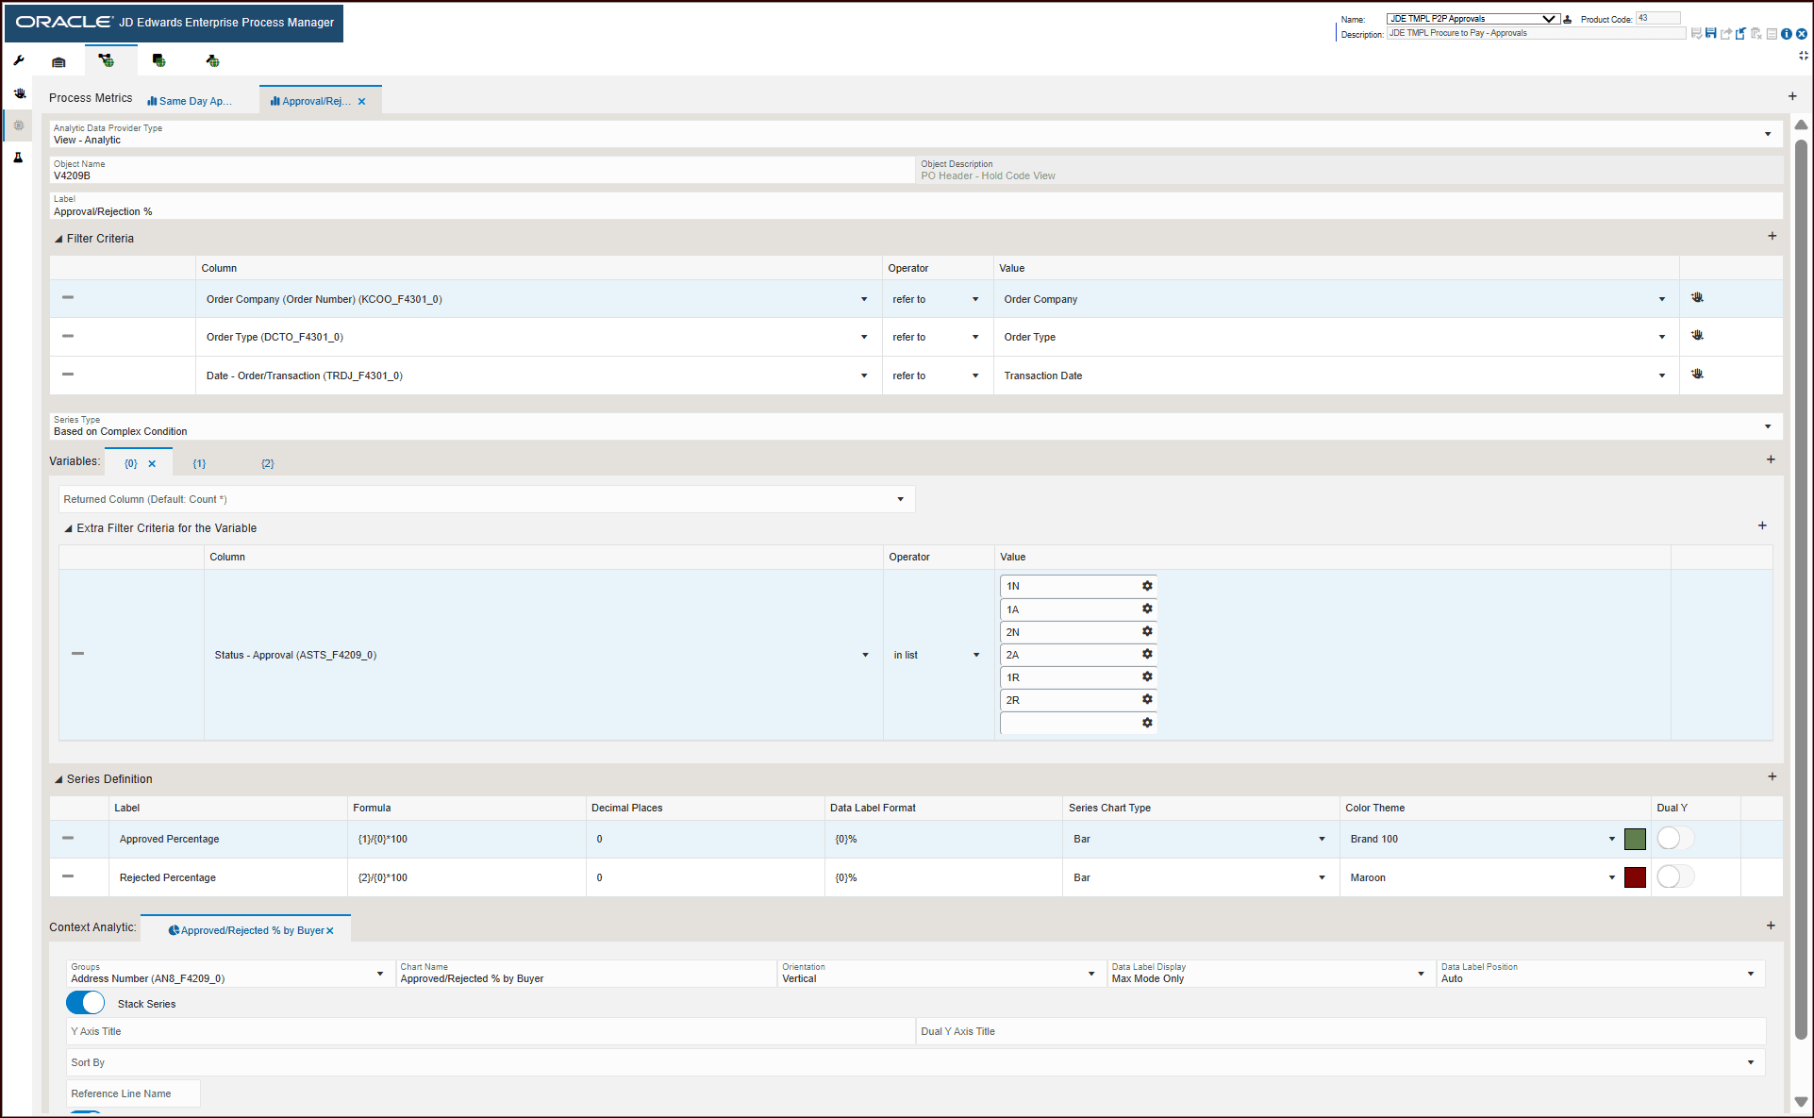Switch to Same Day Ap... tab
The height and width of the screenshot is (1118, 1814).
[190, 101]
